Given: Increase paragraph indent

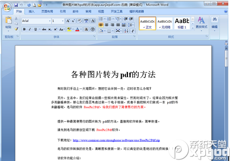Looking at the screenshot, I should (131, 19).
